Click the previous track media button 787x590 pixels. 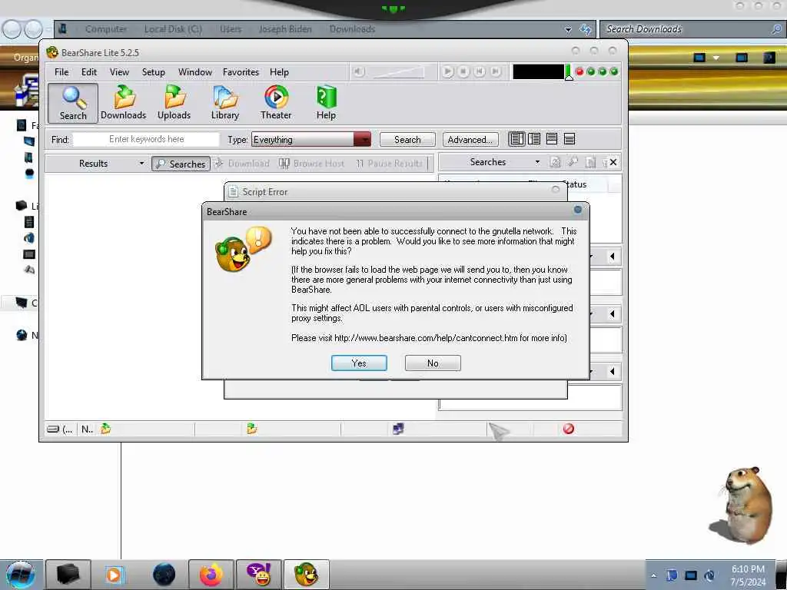[480, 71]
